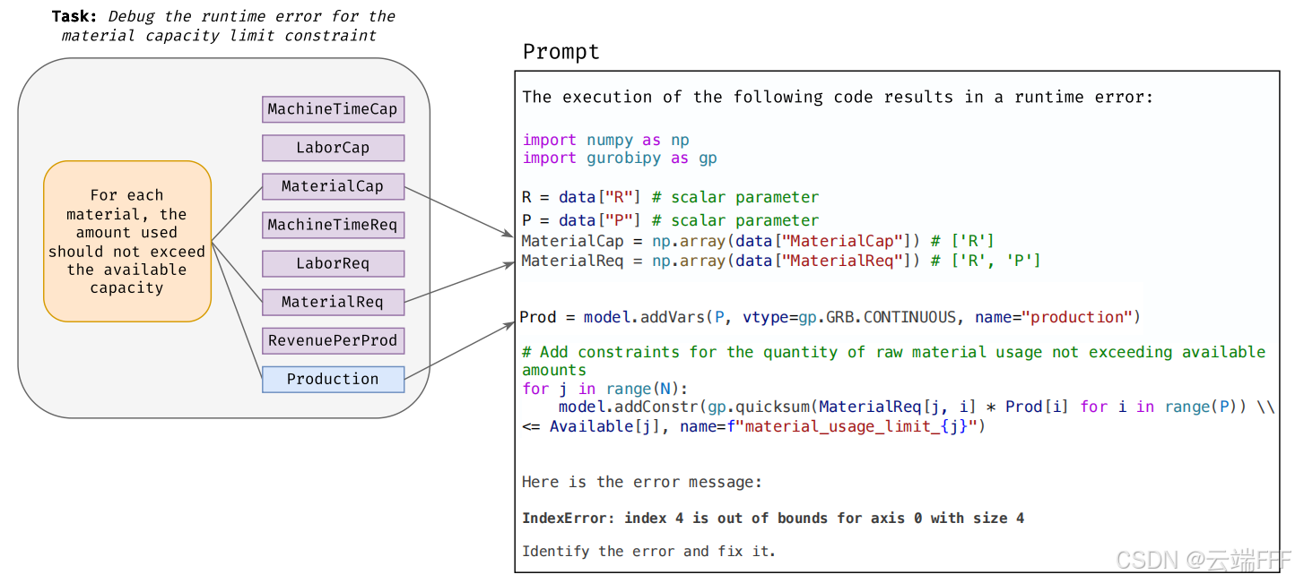Click the Prod model.addVars line

coord(830,317)
